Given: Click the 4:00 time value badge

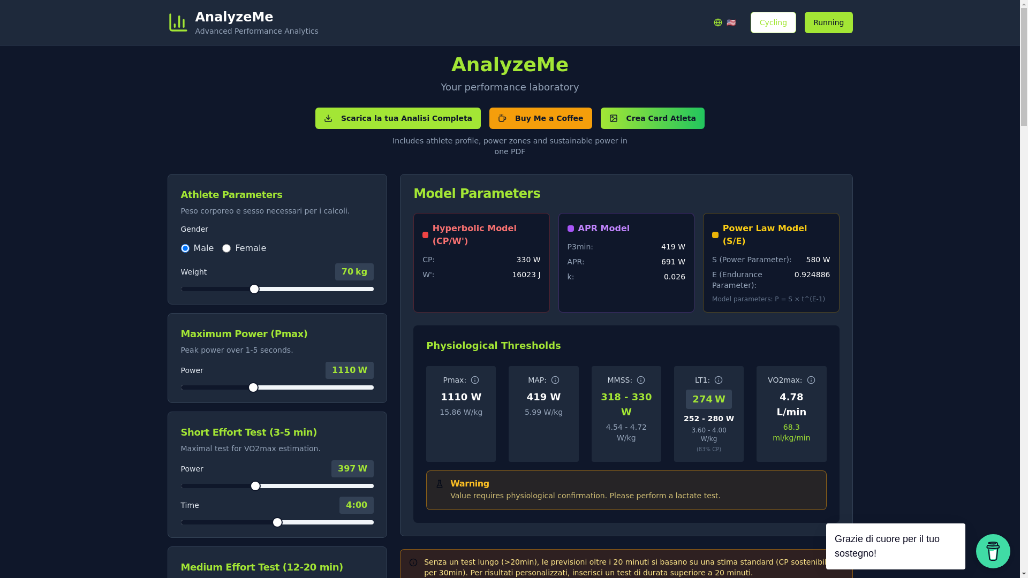Looking at the screenshot, I should click(357, 505).
